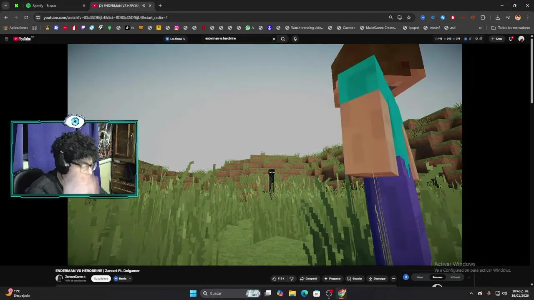Open the tab search dropdown arrow
The image size is (534, 300).
coord(6,6)
